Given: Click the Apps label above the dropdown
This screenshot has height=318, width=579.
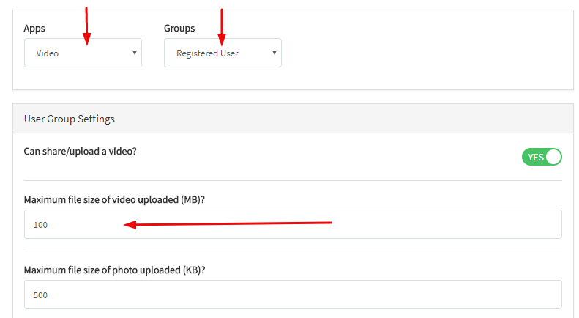Looking at the screenshot, I should click(34, 29).
